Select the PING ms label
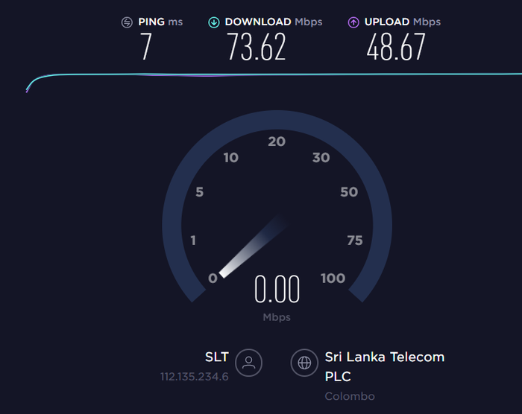Viewport: 522px width, 414px height. tap(160, 22)
